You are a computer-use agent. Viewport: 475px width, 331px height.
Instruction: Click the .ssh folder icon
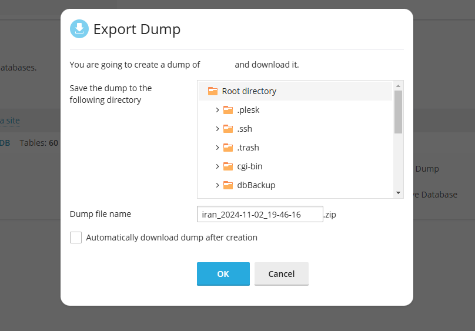(228, 129)
